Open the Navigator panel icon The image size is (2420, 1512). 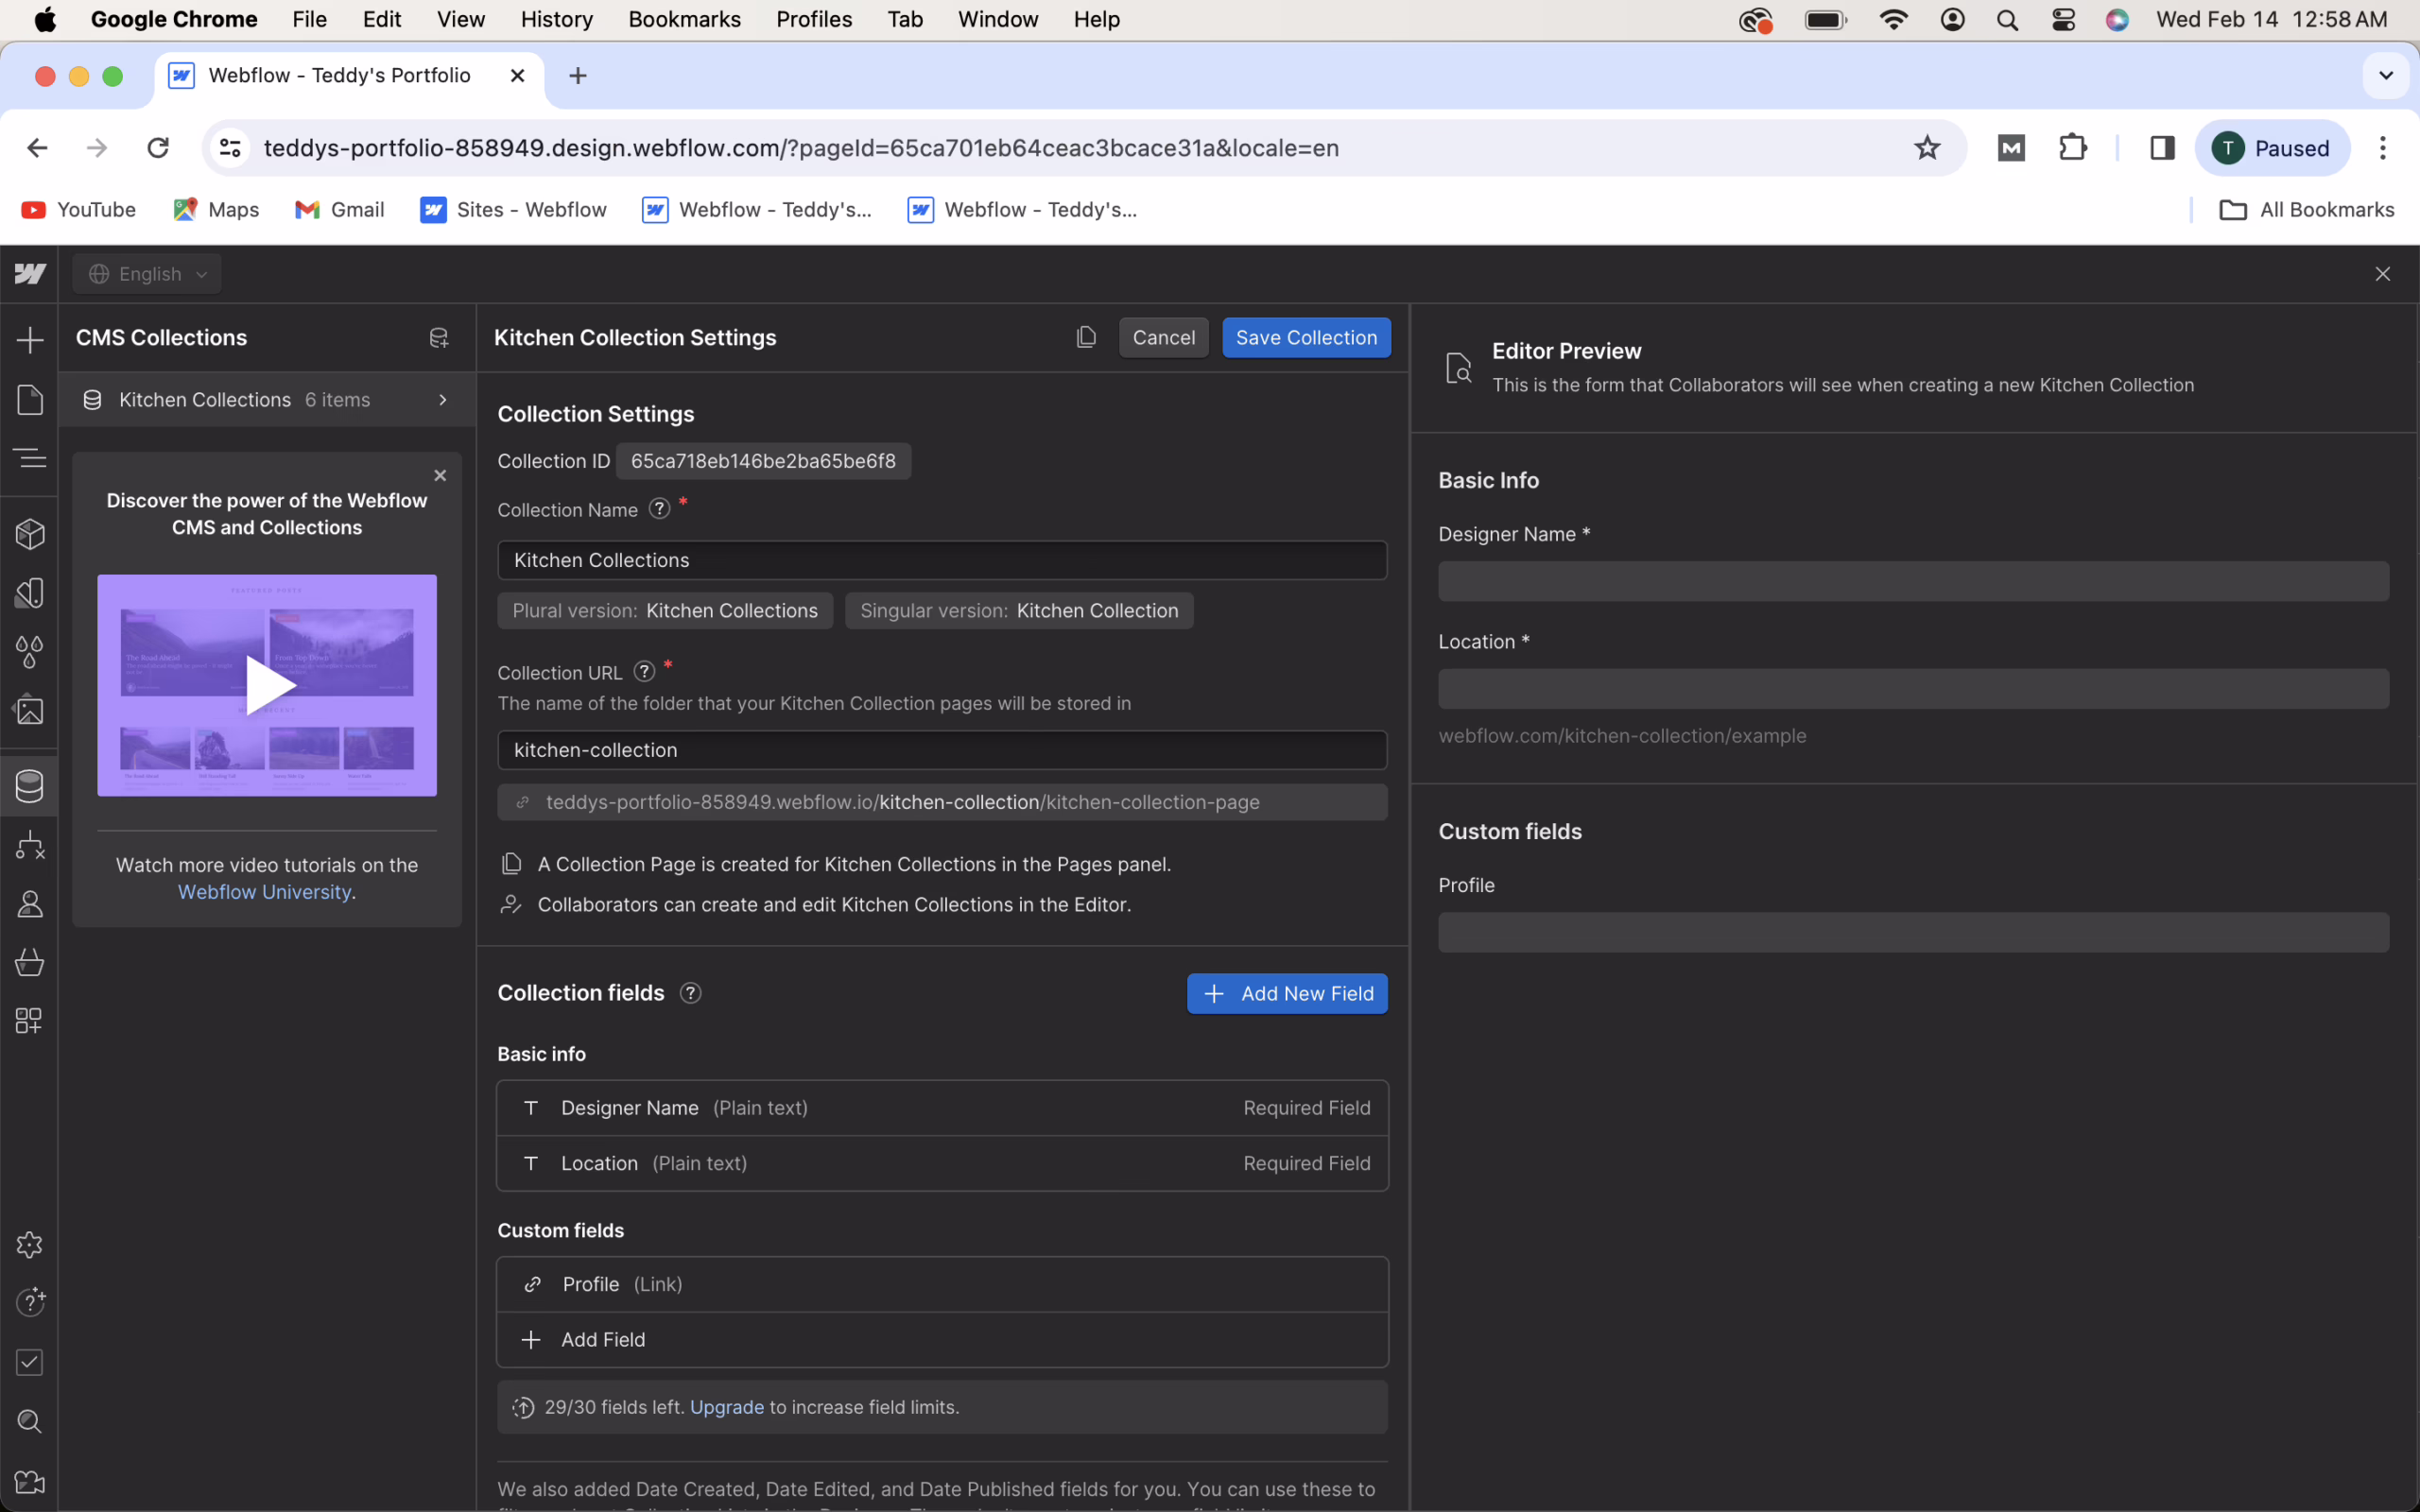coord(30,458)
